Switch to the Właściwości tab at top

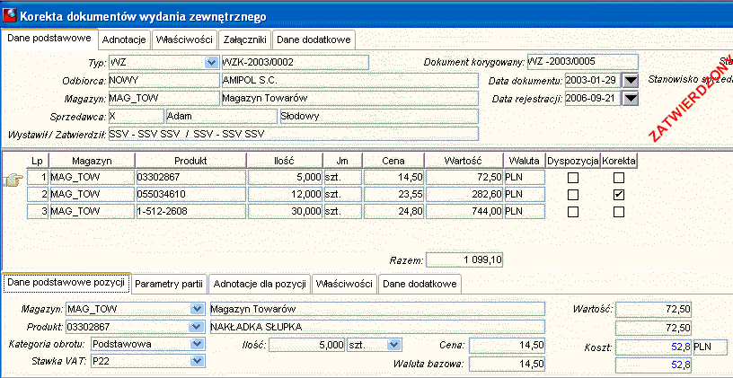185,40
